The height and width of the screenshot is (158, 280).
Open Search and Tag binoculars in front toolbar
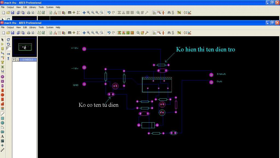169,33
